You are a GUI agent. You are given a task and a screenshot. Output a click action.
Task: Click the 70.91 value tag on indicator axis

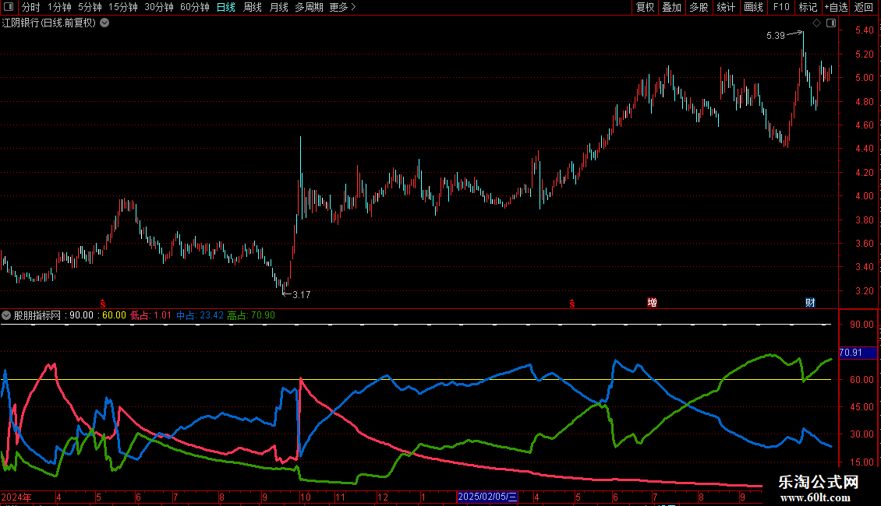858,353
